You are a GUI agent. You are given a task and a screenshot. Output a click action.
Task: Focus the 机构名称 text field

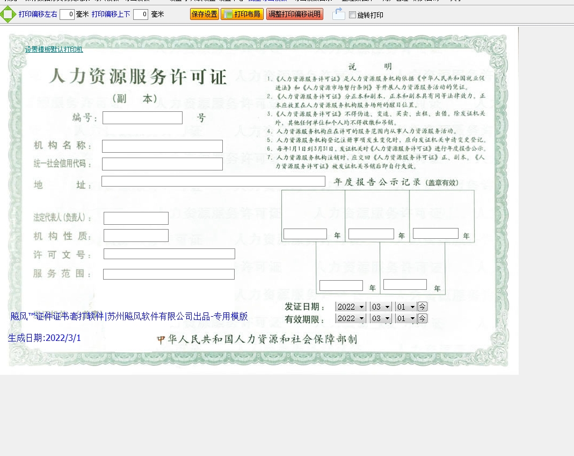[x=162, y=146]
